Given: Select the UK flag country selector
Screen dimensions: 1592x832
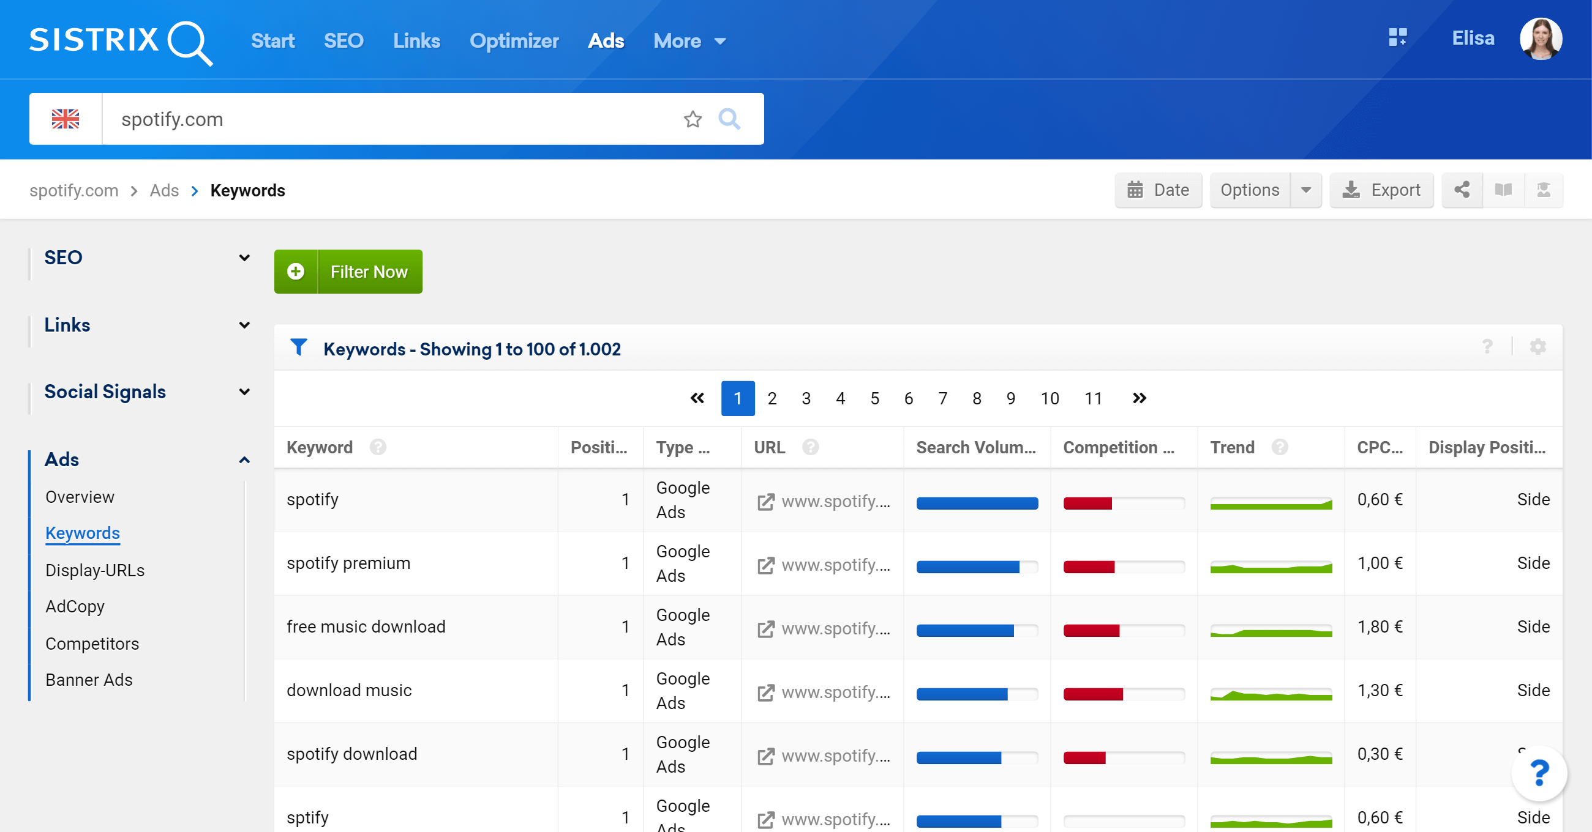Looking at the screenshot, I should (66, 119).
